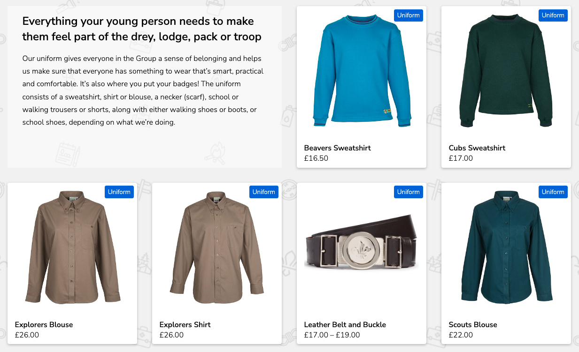The image size is (579, 352).
Task: Click the £16.50 Beavers Sweatshirt price
Action: click(316, 158)
